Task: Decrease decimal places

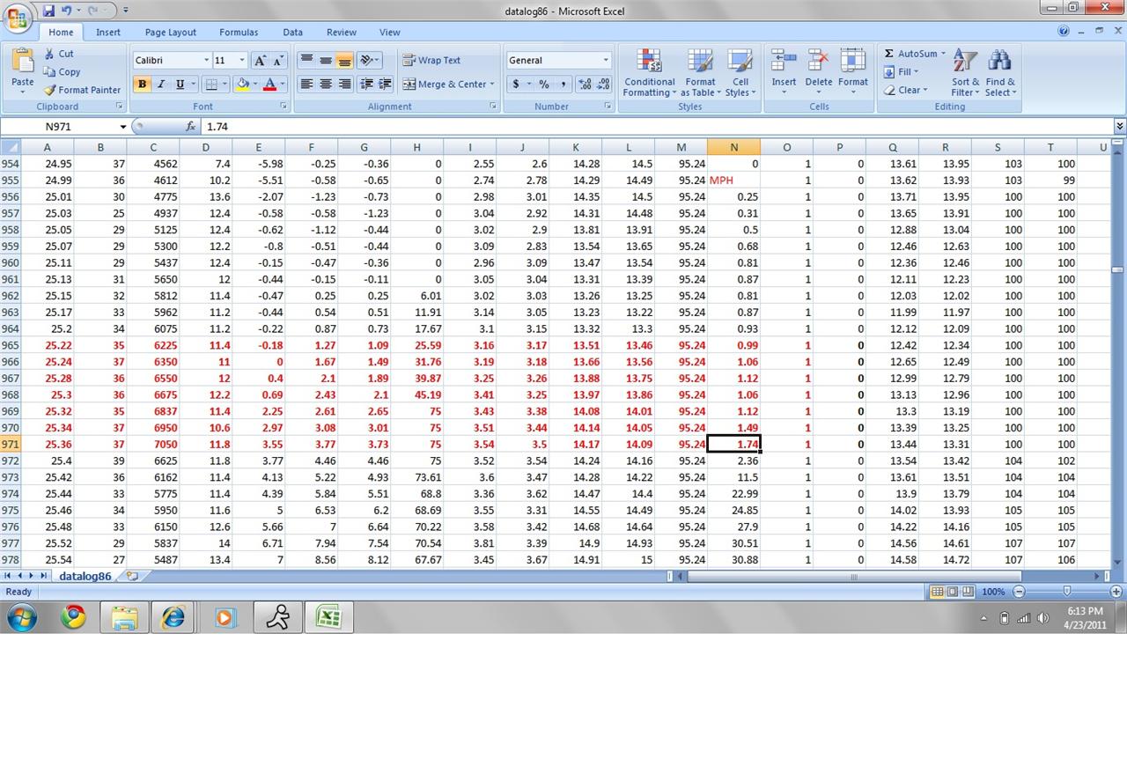Action: click(x=603, y=85)
